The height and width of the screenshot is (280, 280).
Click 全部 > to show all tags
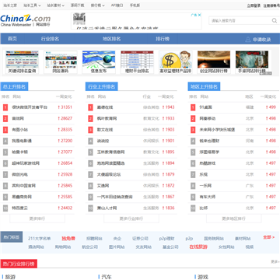(x=268, y=237)
